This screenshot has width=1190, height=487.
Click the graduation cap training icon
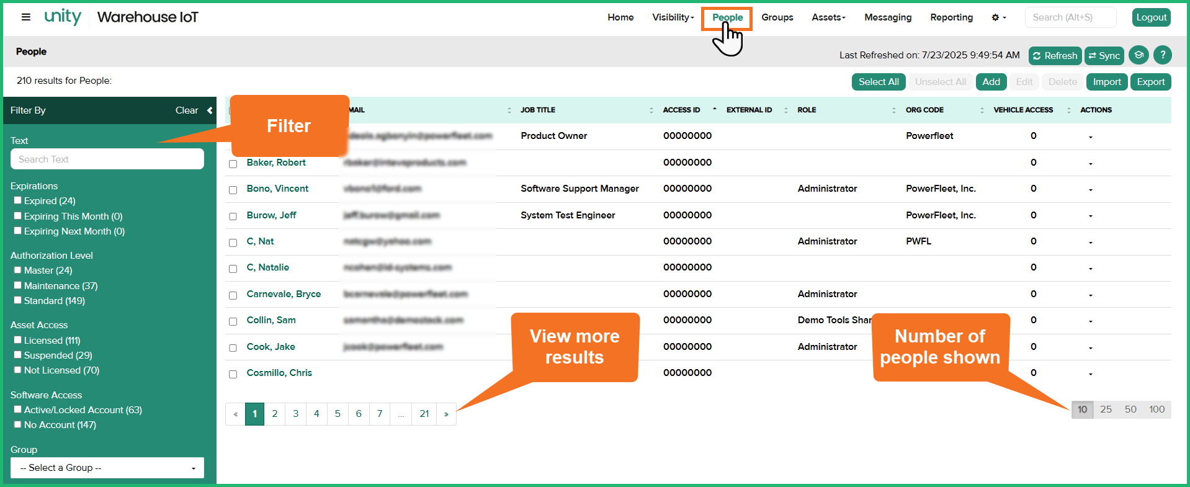pyautogui.click(x=1138, y=55)
